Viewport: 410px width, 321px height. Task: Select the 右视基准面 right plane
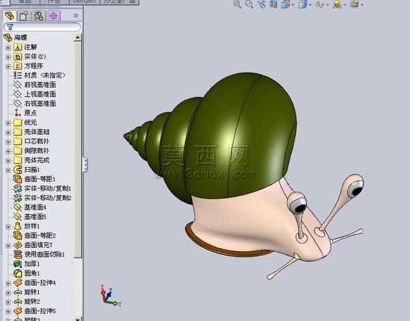[x=35, y=103]
